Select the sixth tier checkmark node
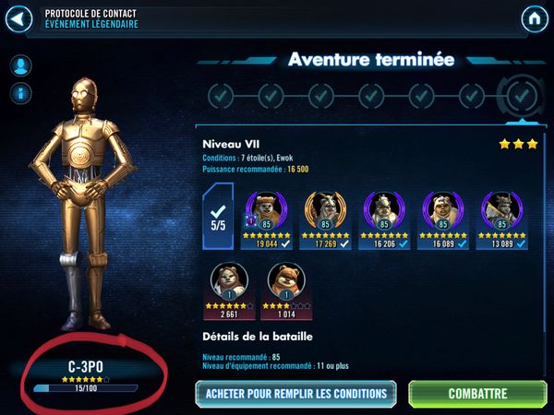Viewport: 554px width, 415px height. click(471, 96)
